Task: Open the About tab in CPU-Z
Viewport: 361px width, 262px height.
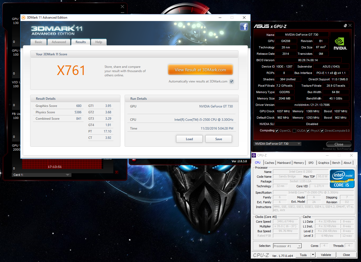Action: (347, 163)
